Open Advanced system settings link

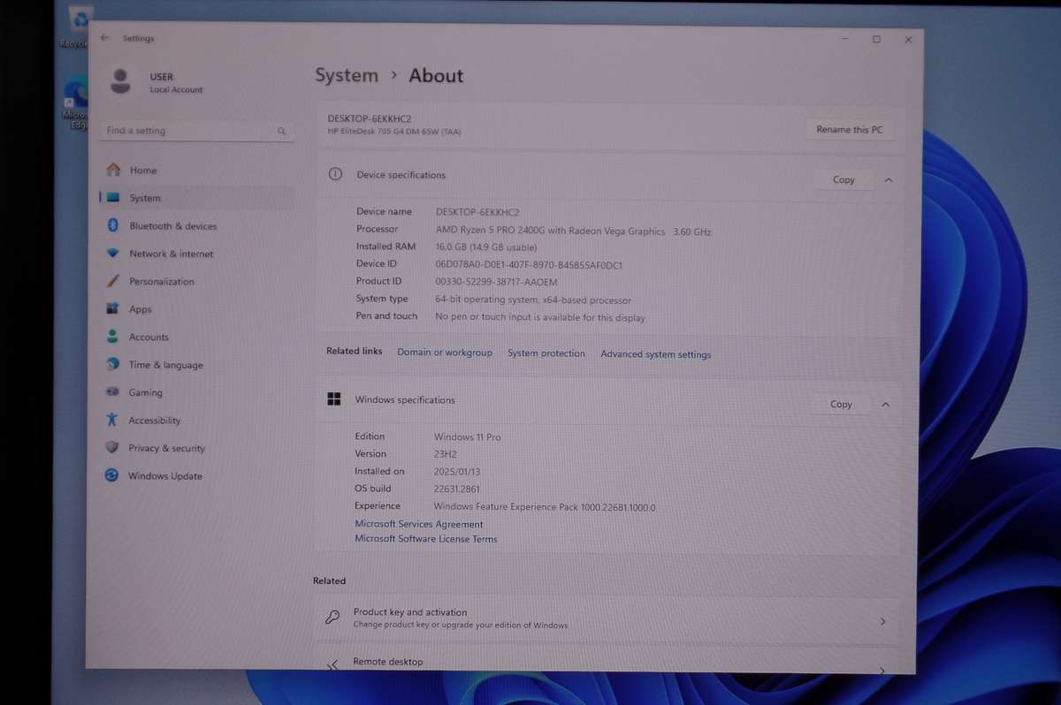655,354
